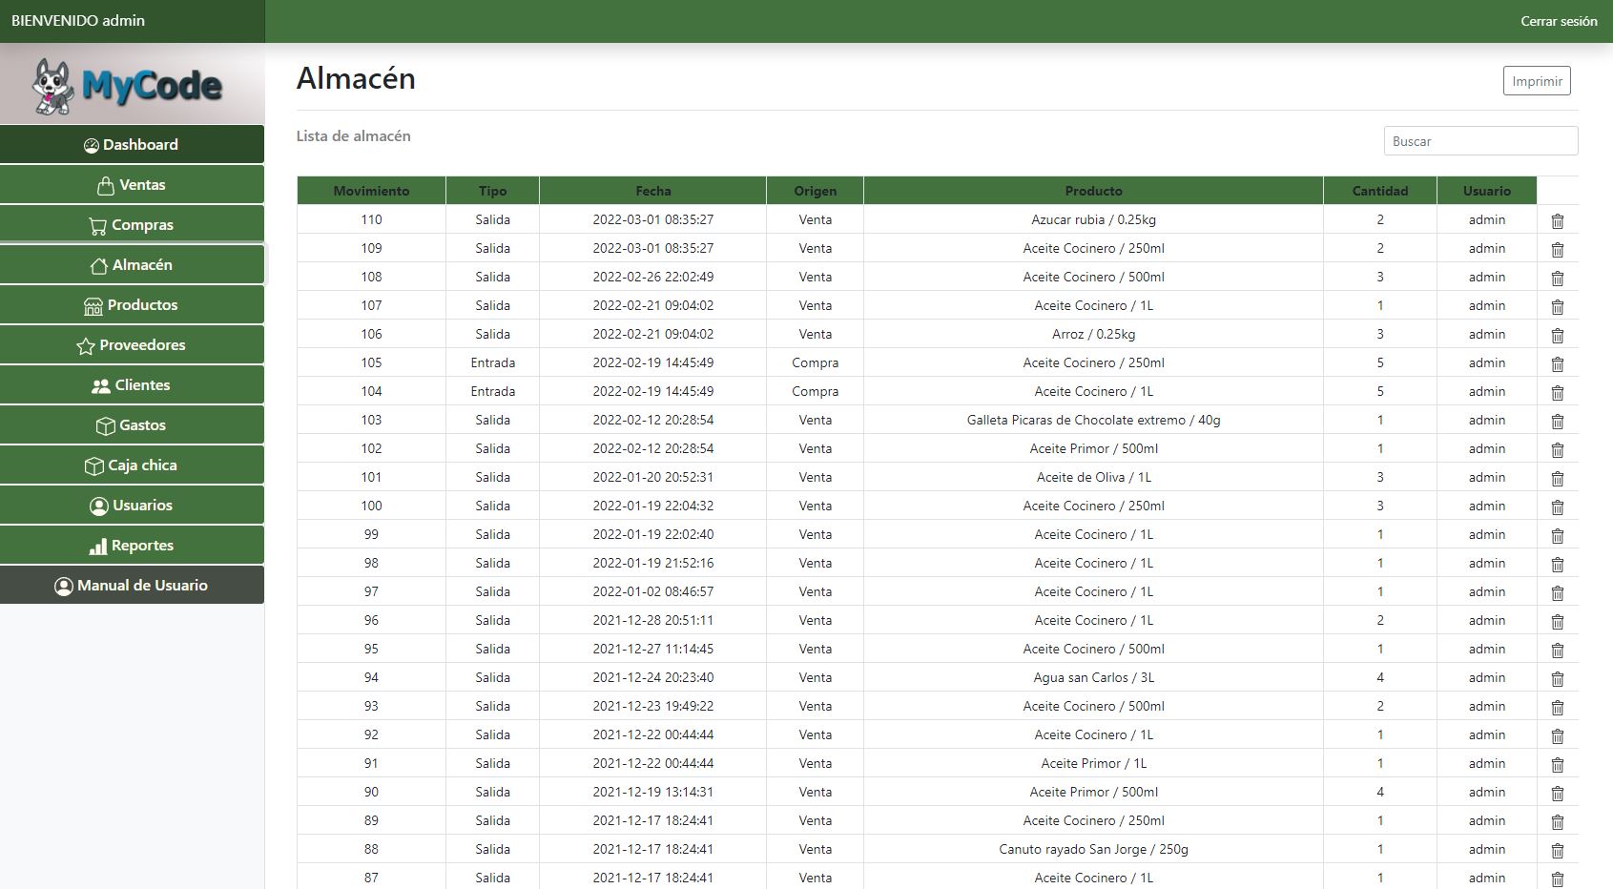Select Caja chica from the sidebar
Screen dimensions: 1613x889
tap(132, 465)
